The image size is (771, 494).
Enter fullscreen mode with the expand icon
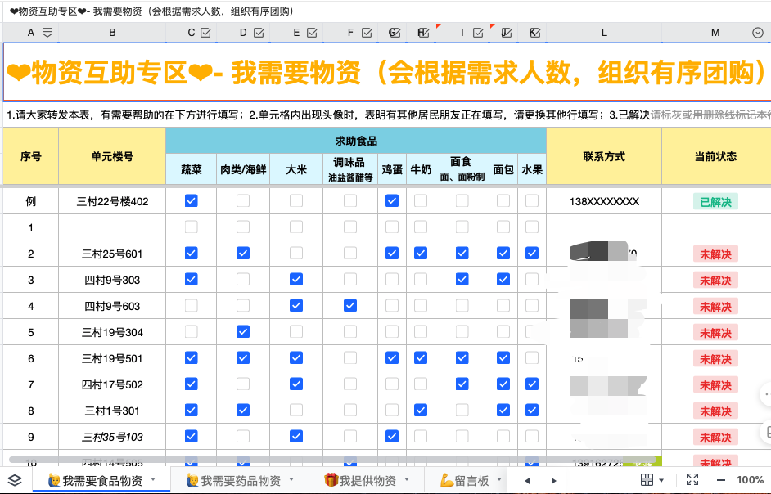(x=692, y=480)
